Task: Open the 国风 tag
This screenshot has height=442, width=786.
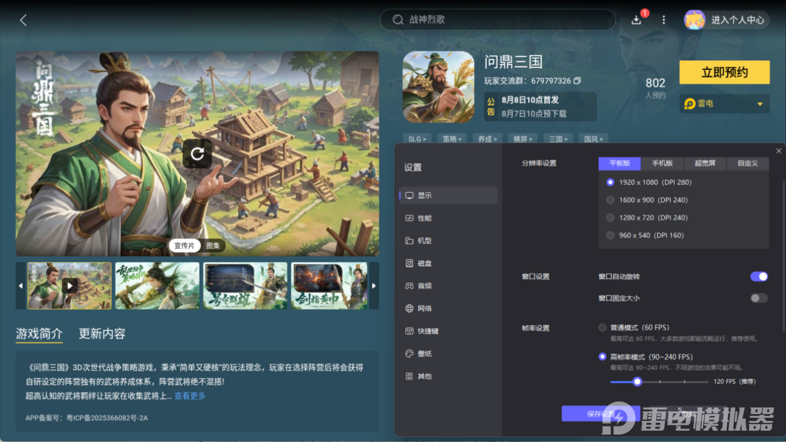Action: [x=593, y=139]
